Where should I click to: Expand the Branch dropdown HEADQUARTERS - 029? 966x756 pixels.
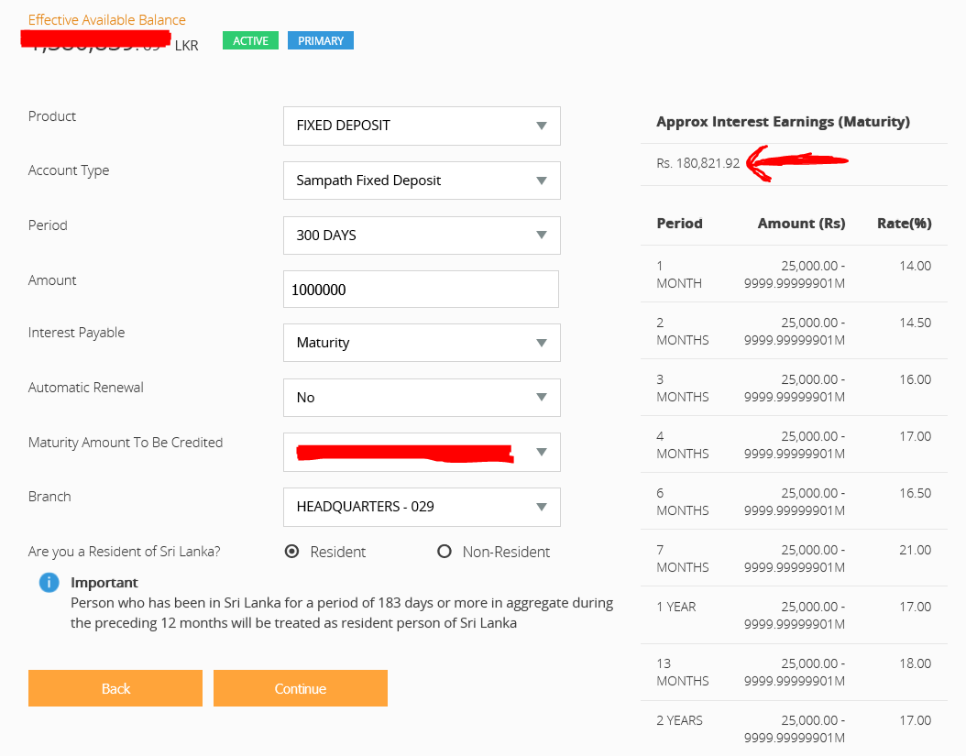click(x=422, y=507)
